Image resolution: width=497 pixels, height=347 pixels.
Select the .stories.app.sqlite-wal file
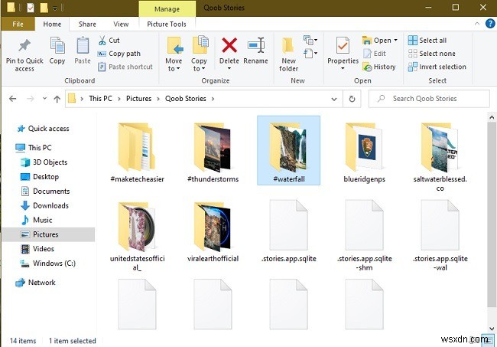pyautogui.click(x=440, y=235)
